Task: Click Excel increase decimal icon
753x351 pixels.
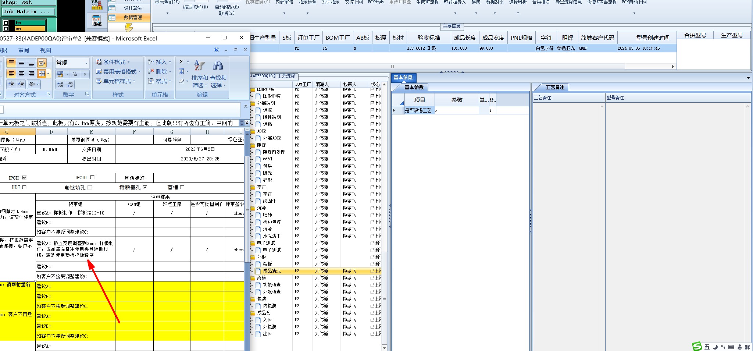Action: pyautogui.click(x=60, y=85)
